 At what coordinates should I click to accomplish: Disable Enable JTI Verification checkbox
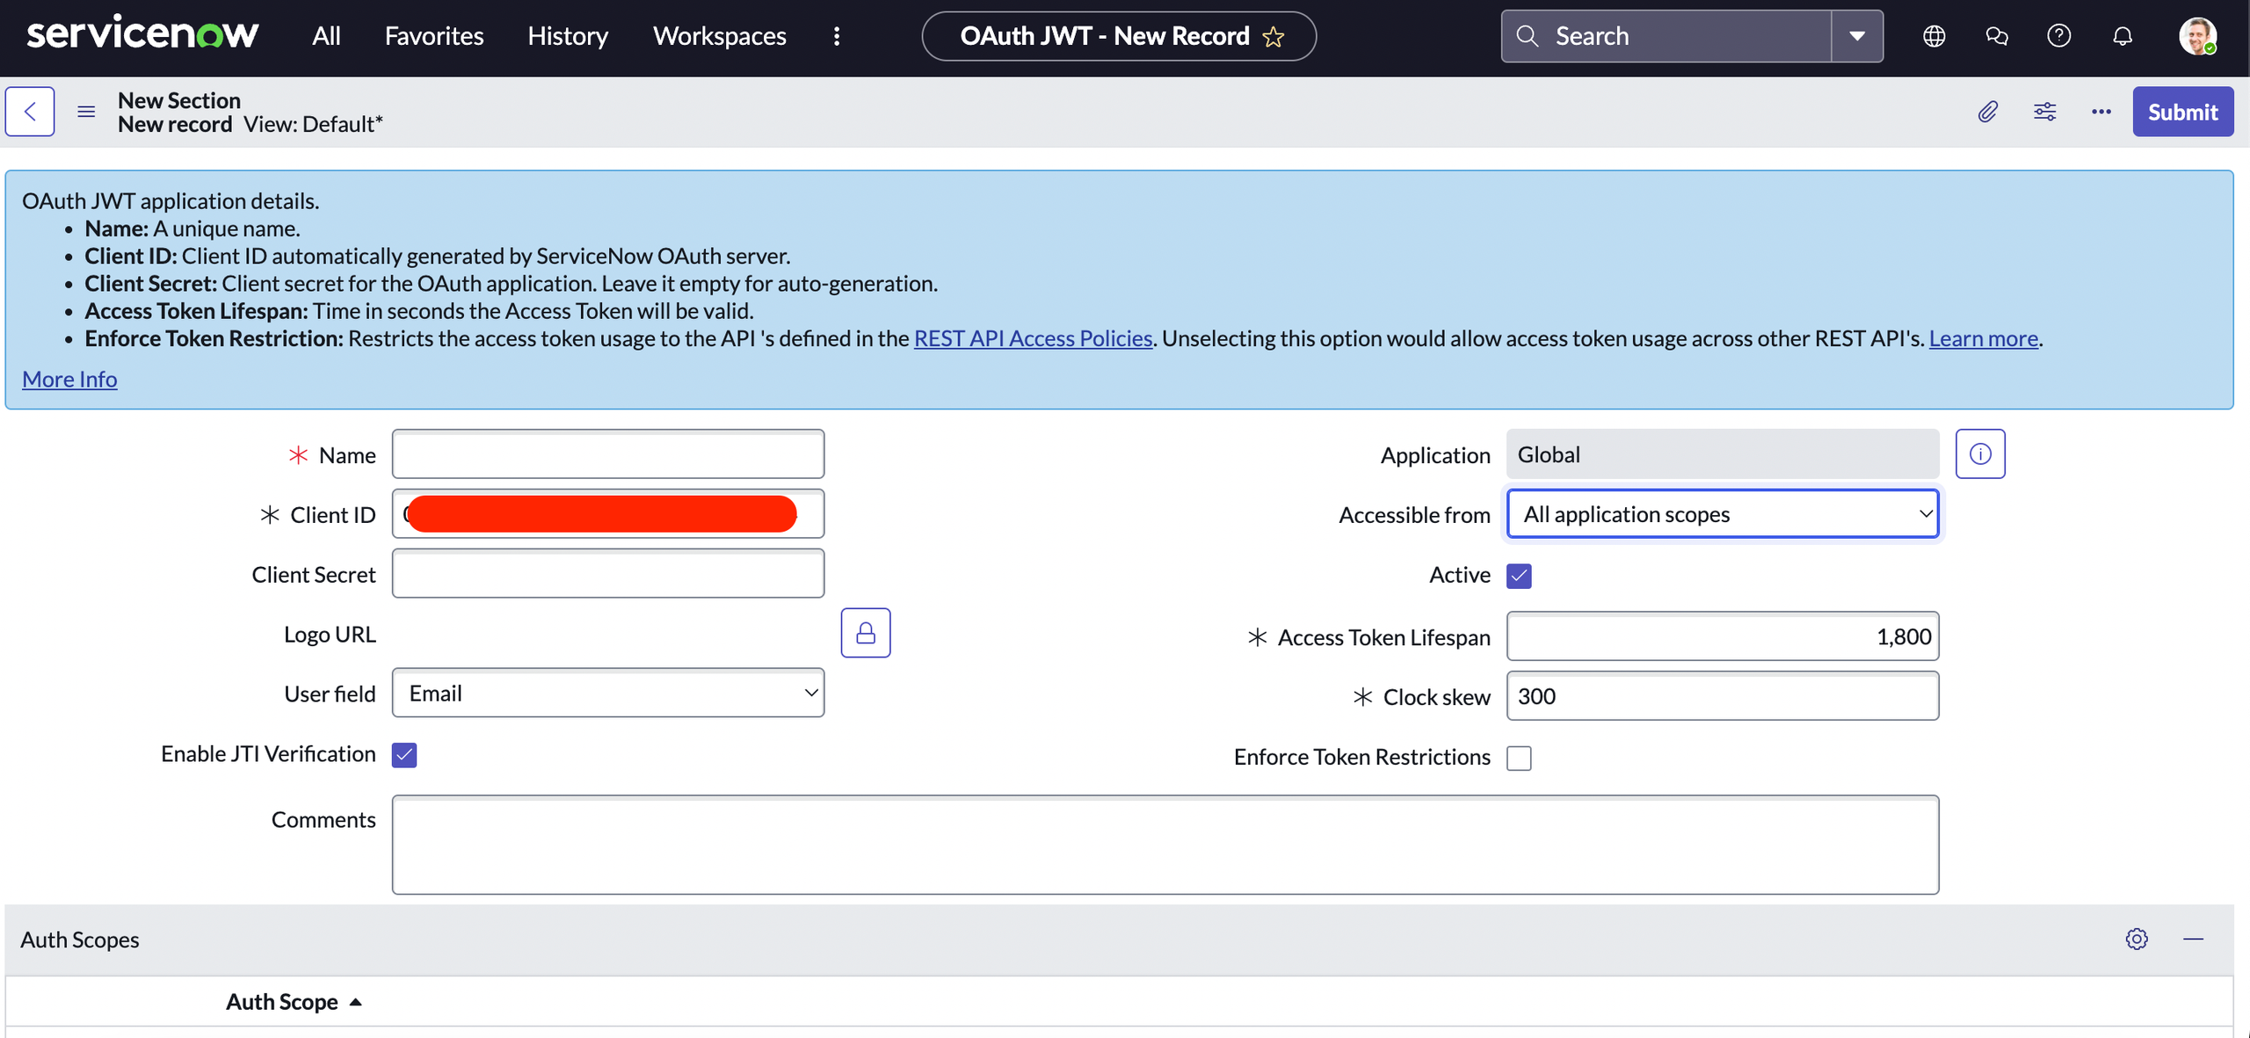404,755
